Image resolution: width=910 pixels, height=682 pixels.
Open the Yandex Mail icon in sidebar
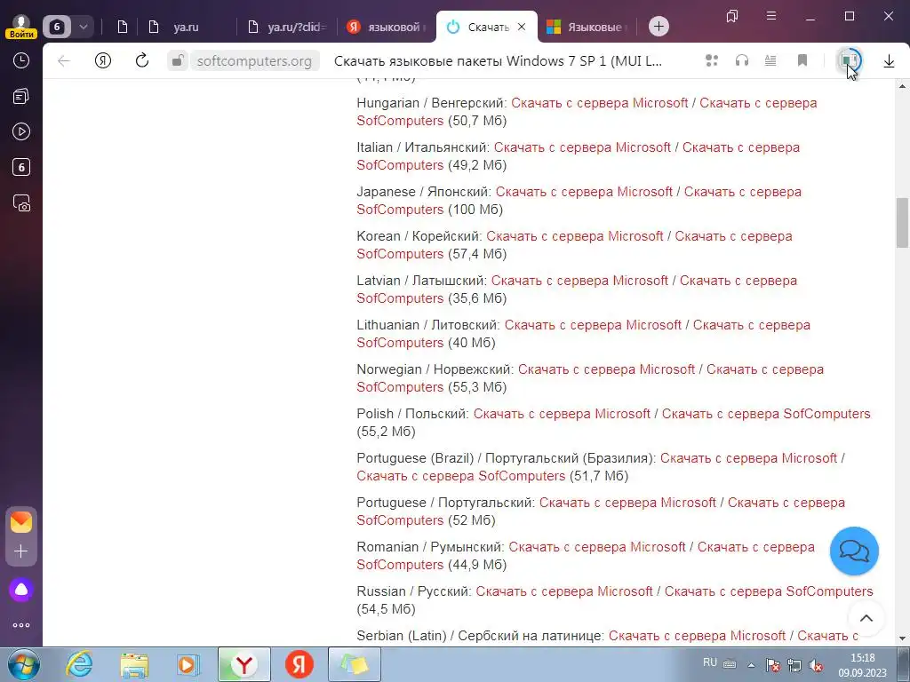[21, 522]
